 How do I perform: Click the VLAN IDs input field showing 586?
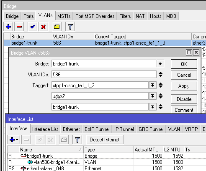(104, 74)
